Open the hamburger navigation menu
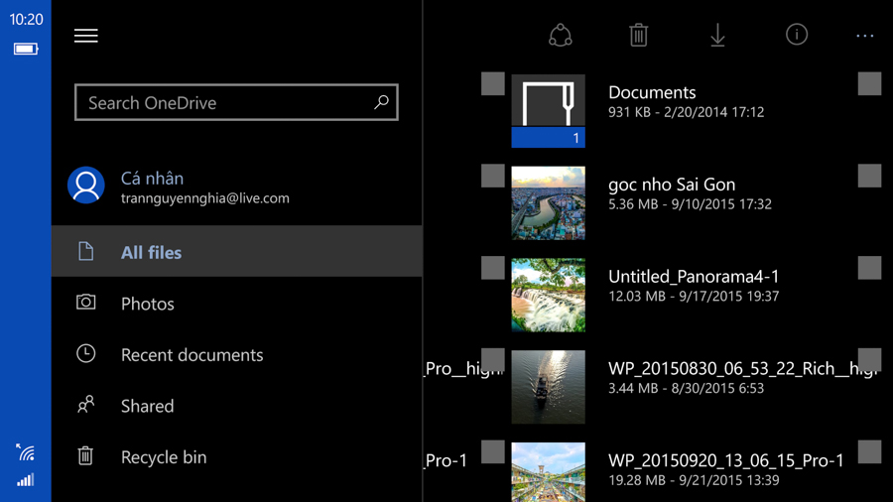Image resolution: width=893 pixels, height=502 pixels. [86, 36]
